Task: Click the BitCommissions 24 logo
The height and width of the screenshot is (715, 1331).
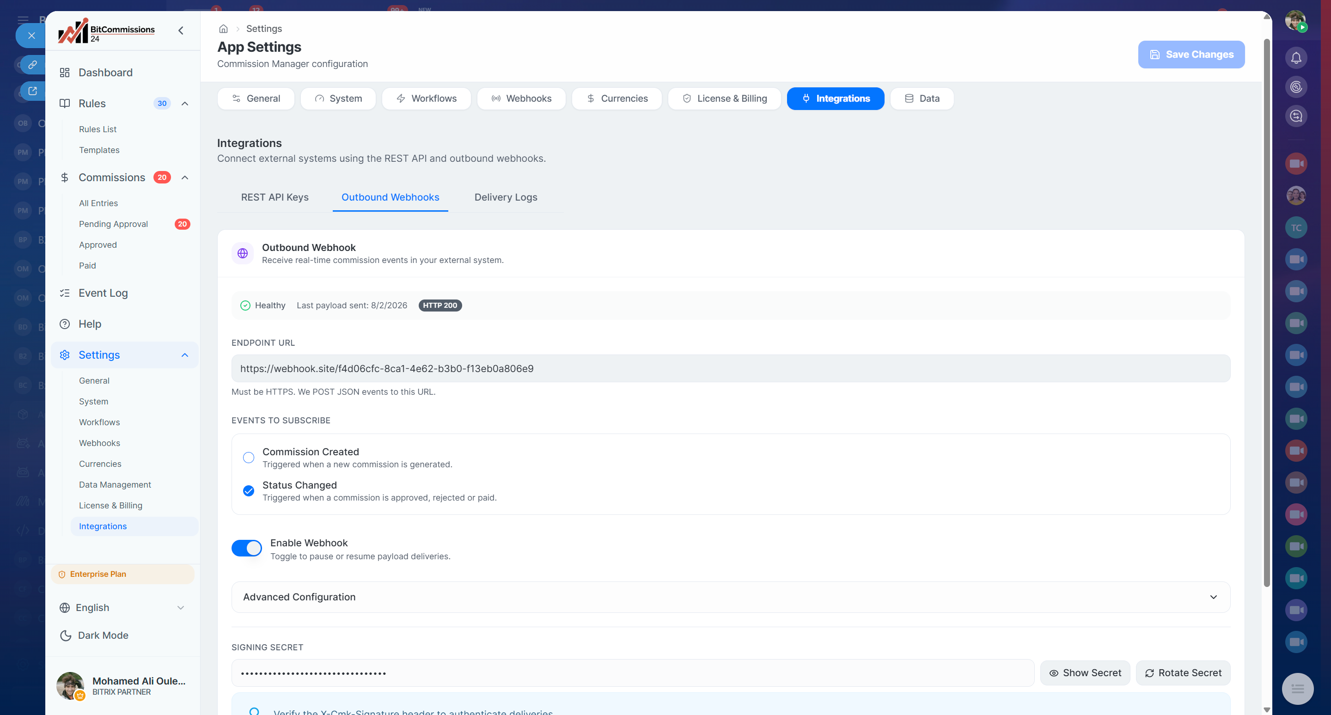Action: coord(106,31)
